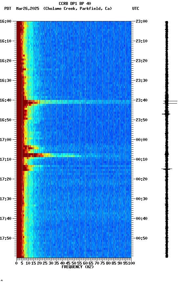The image size is (181, 284).
Task: Click the 17:40 PDT time label
Action: click(x=6, y=219)
